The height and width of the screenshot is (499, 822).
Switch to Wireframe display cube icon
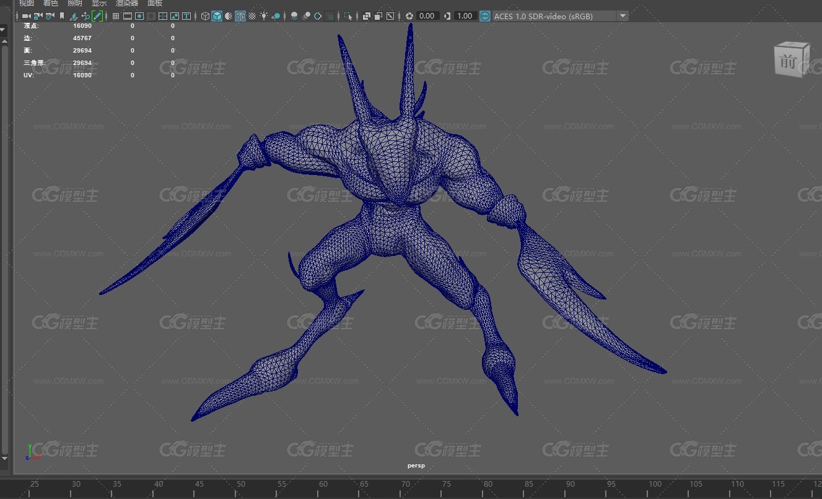pyautogui.click(x=205, y=16)
